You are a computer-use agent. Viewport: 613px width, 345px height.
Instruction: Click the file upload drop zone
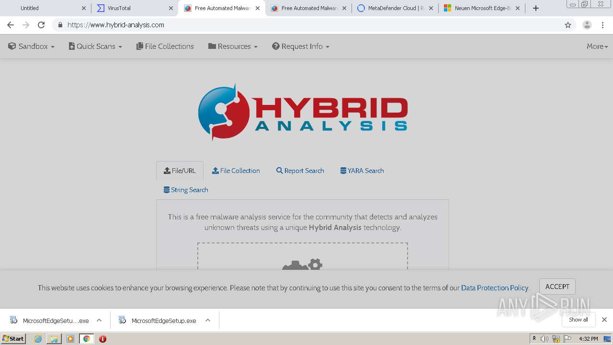pyautogui.click(x=303, y=256)
